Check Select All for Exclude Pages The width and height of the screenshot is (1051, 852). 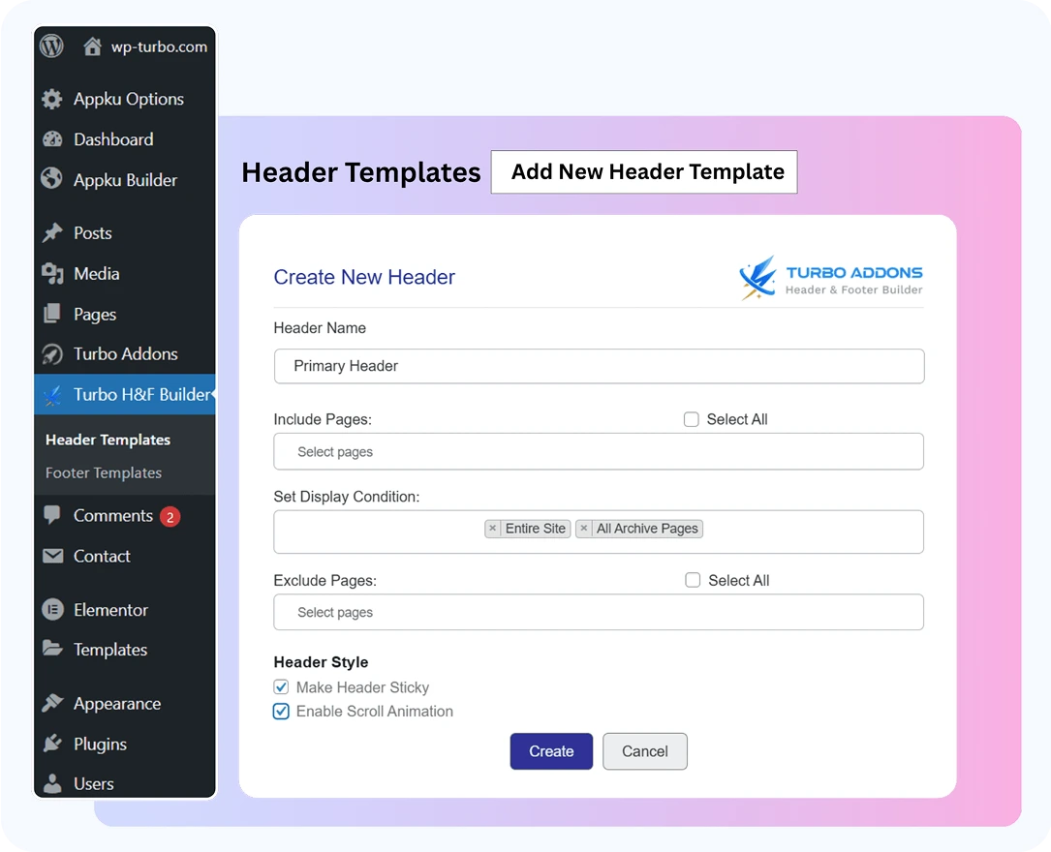click(x=693, y=580)
